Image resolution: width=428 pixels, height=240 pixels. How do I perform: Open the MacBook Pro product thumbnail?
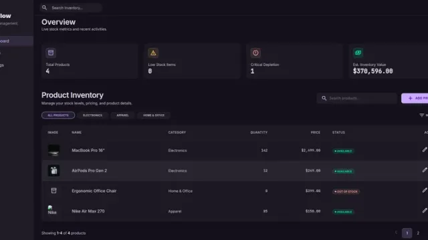point(53,150)
